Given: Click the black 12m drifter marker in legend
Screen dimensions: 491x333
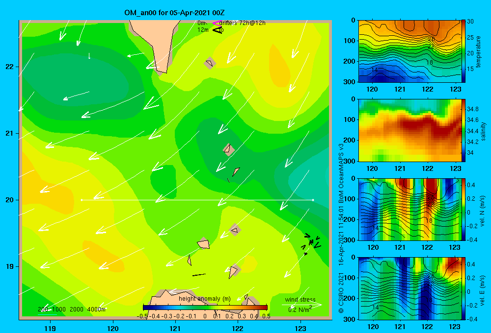Looking at the screenshot, I should click(x=217, y=30).
